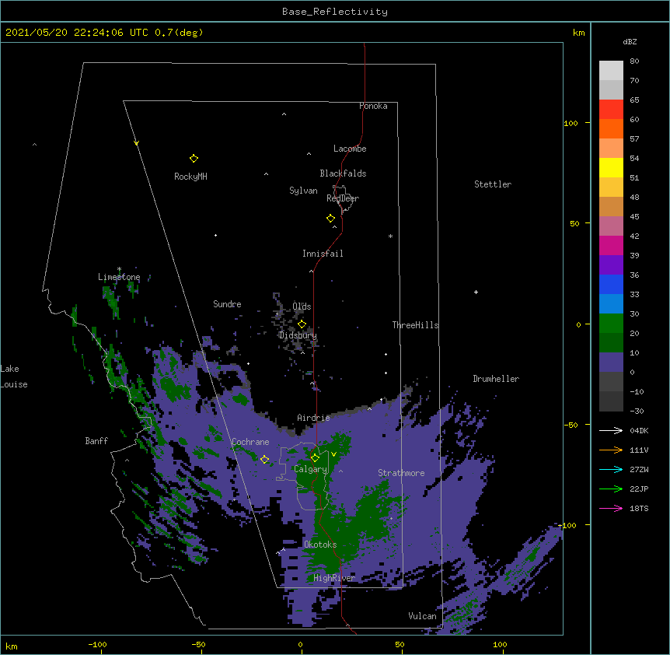Pick the bright green 30 dBZ legend swatch
The image size is (670, 655).
[x=611, y=324]
